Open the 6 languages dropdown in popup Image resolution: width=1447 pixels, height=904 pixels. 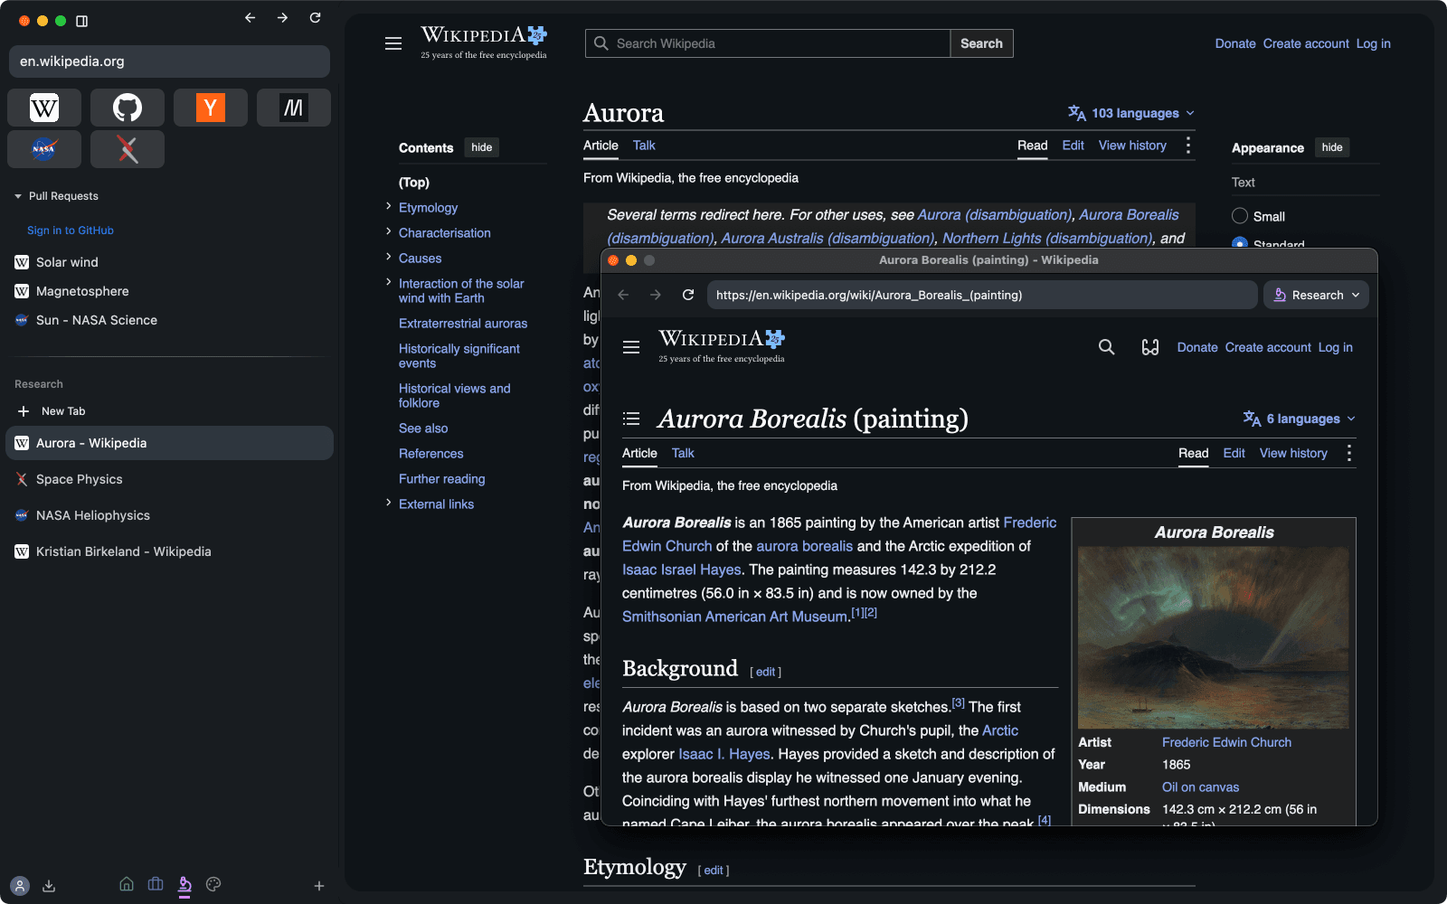(1300, 419)
